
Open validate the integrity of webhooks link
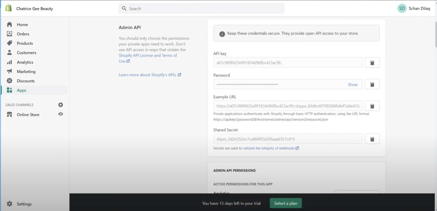[x=271, y=148]
